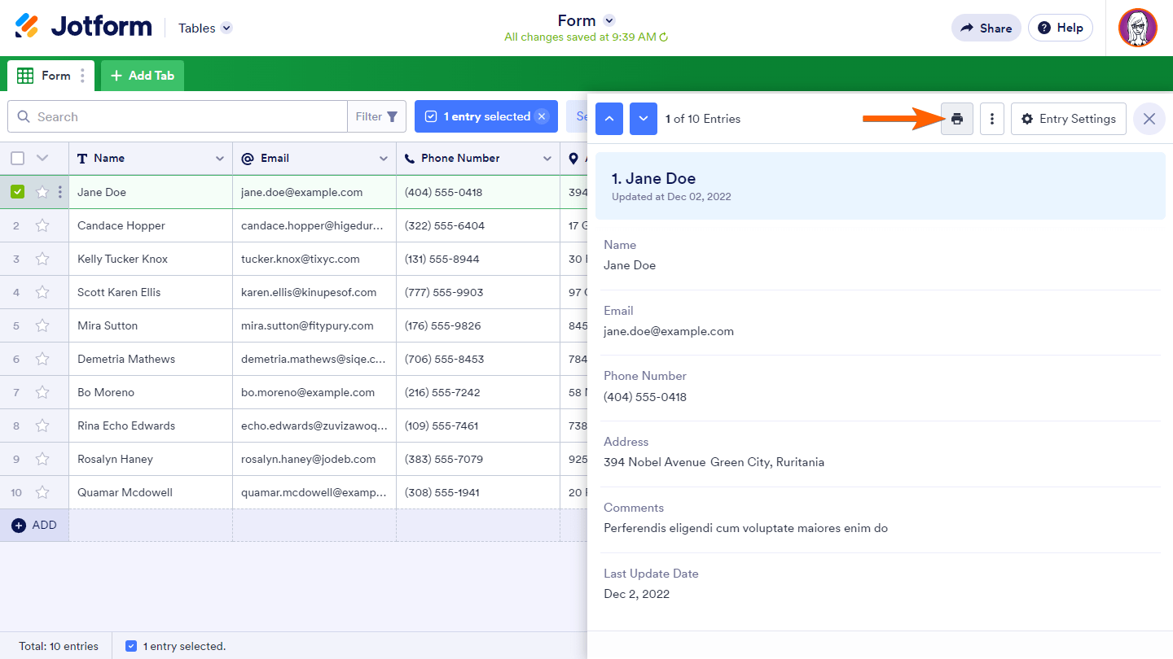Image resolution: width=1173 pixels, height=659 pixels.
Task: Expand the Email column dropdown
Action: [383, 159]
